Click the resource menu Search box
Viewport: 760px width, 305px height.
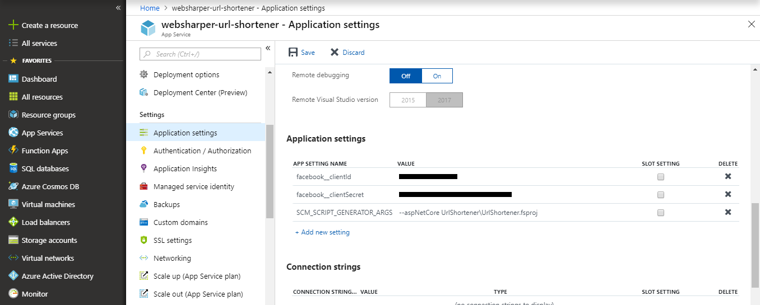pyautogui.click(x=200, y=54)
